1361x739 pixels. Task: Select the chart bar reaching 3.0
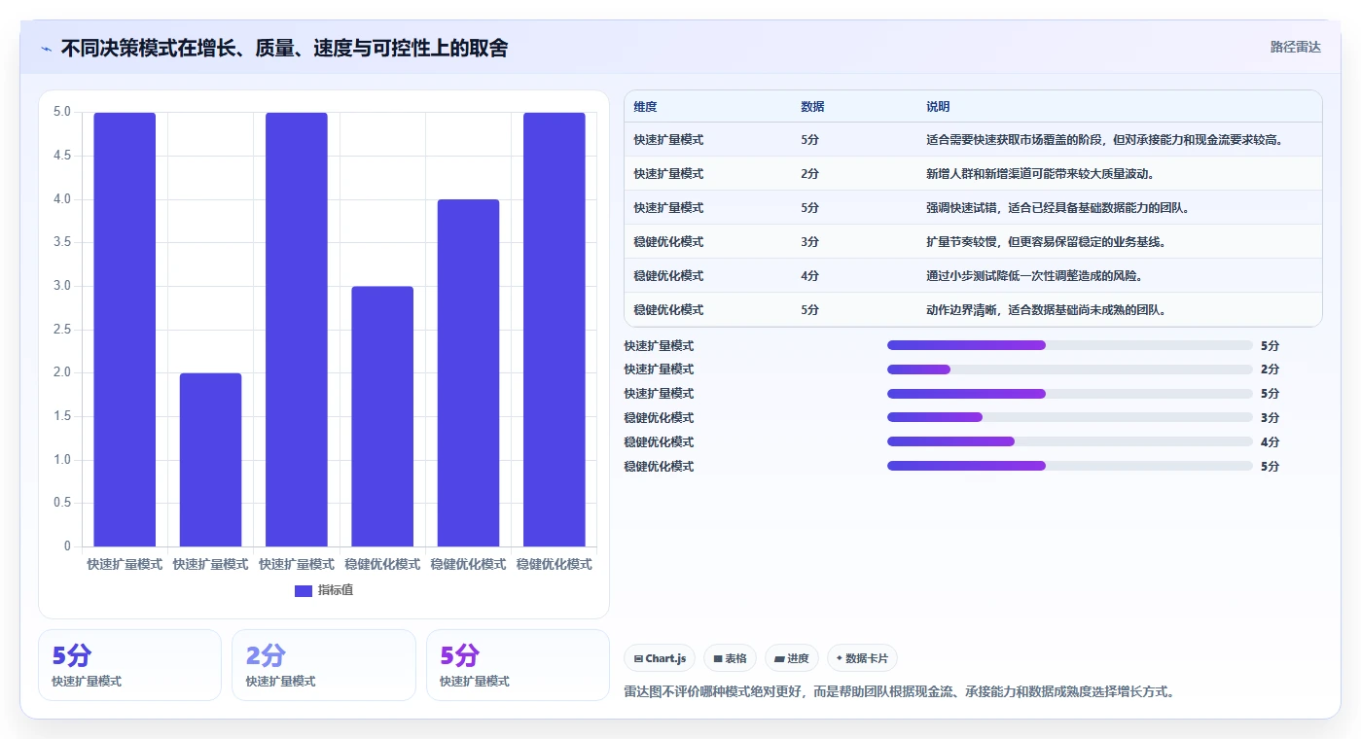[382, 416]
